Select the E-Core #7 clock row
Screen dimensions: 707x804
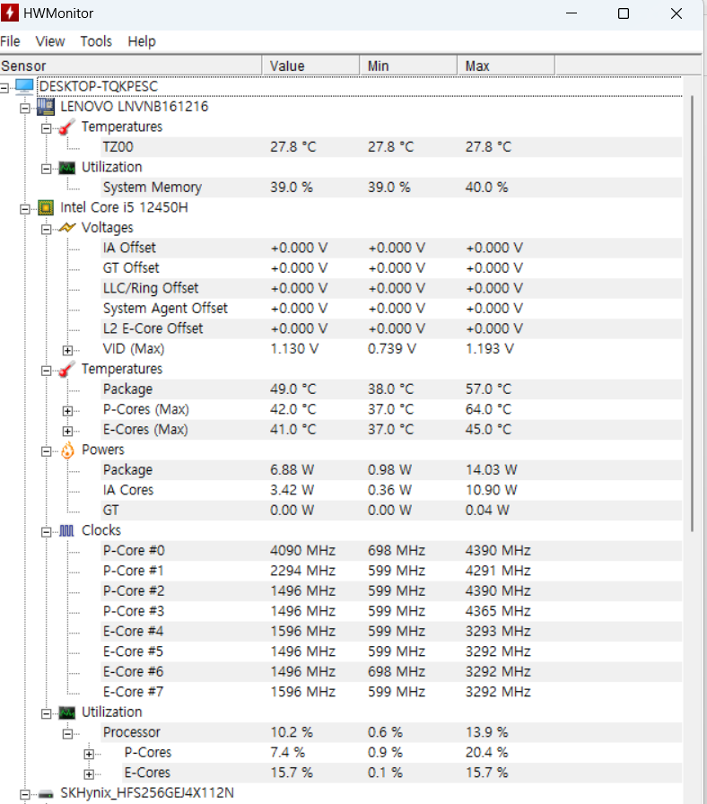coord(392,692)
